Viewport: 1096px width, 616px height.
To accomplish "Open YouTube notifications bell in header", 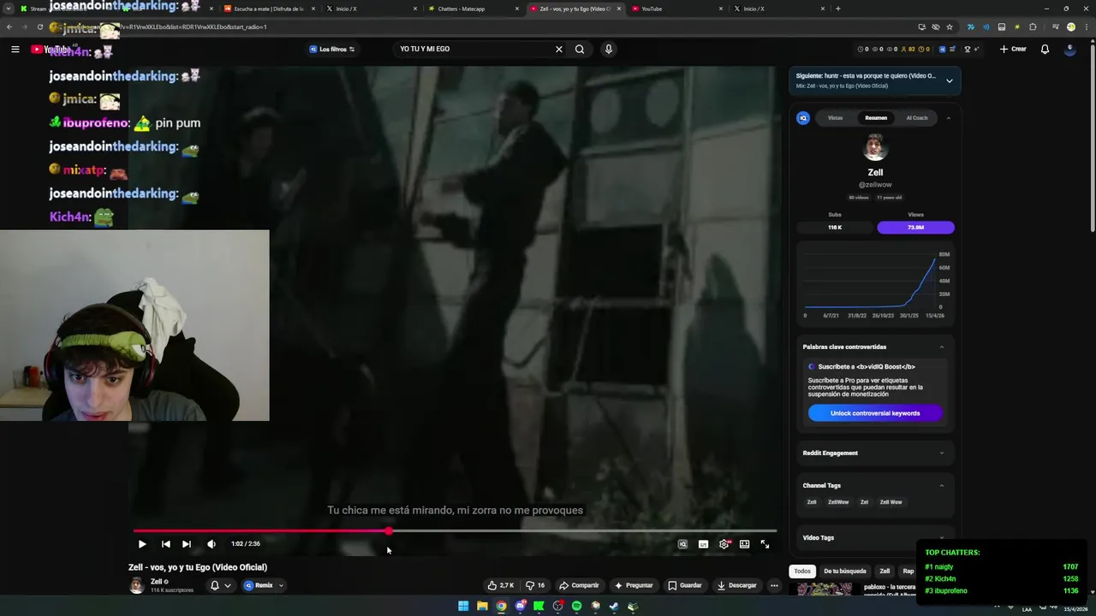I will [x=1045, y=49].
